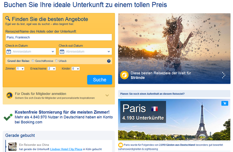Click the destination field with Paris, Frankreich
Image resolution: width=233 pixels, height=152 pixels.
pyautogui.click(x=59, y=37)
